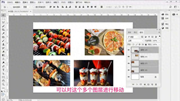
Task: Click the align left edges icon
Action: point(63,7)
